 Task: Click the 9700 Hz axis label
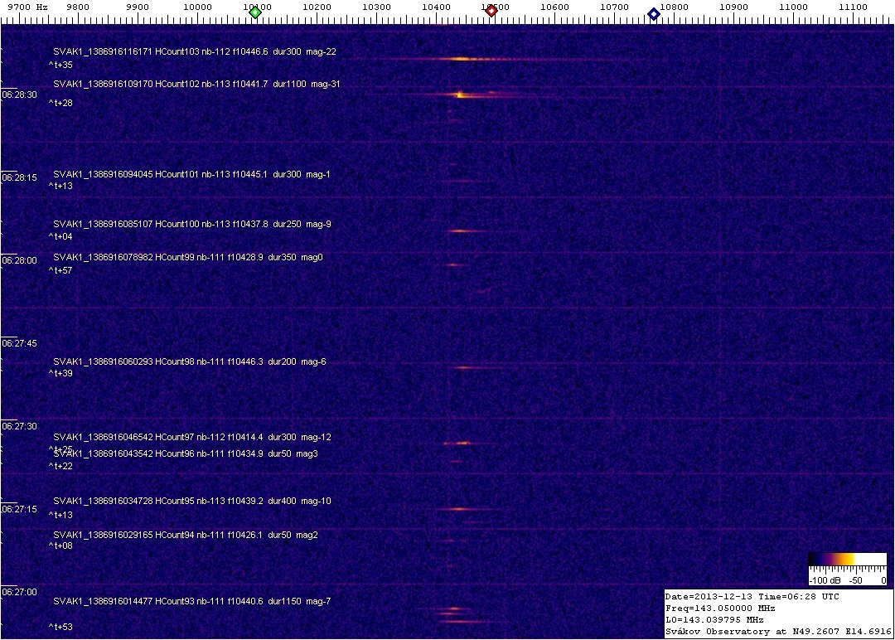[x=27, y=7]
